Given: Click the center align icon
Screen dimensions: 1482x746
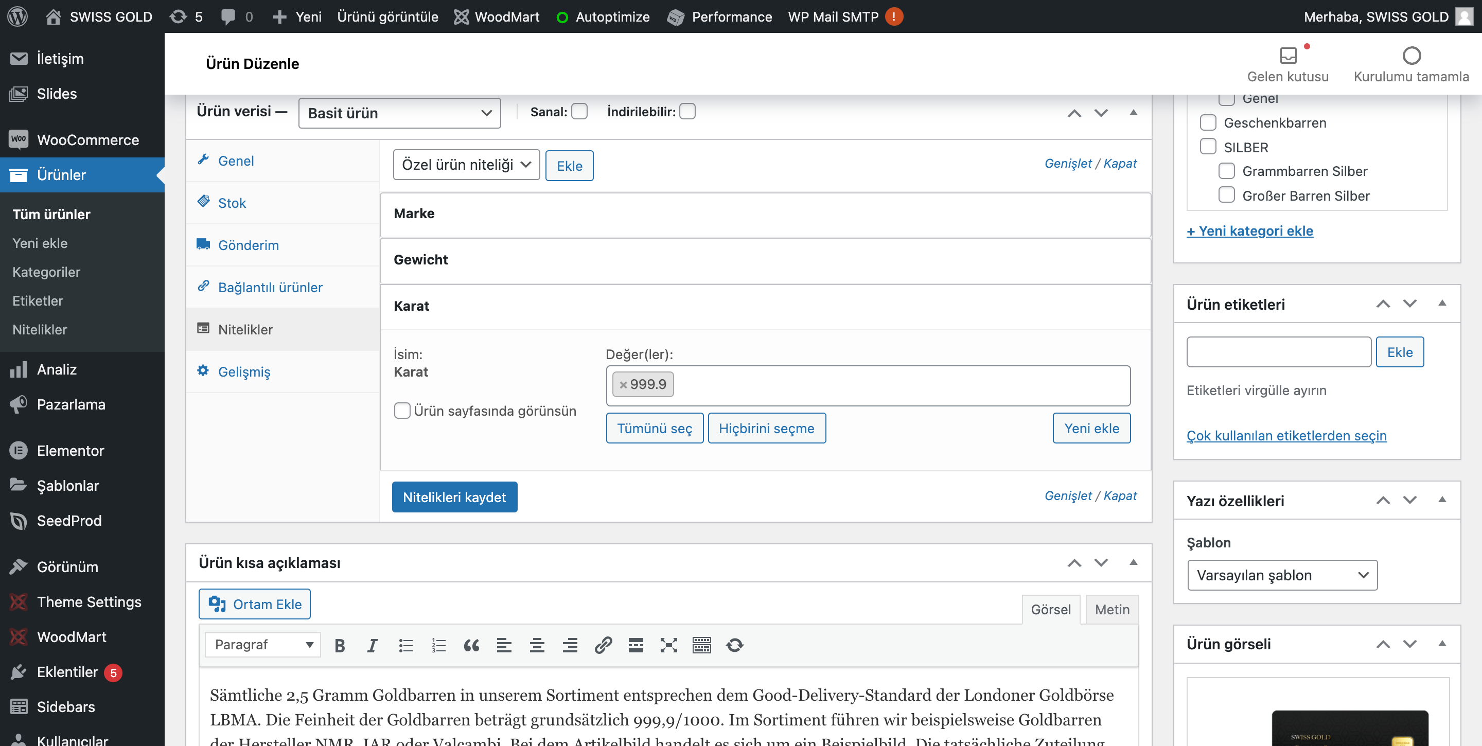Looking at the screenshot, I should 537,645.
